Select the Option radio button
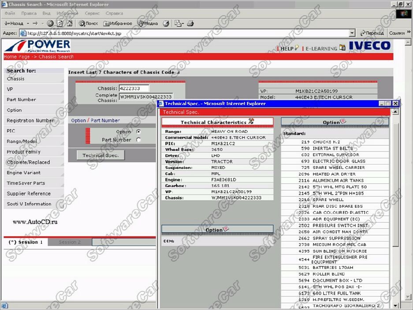This screenshot has height=310, width=413. tap(138, 132)
